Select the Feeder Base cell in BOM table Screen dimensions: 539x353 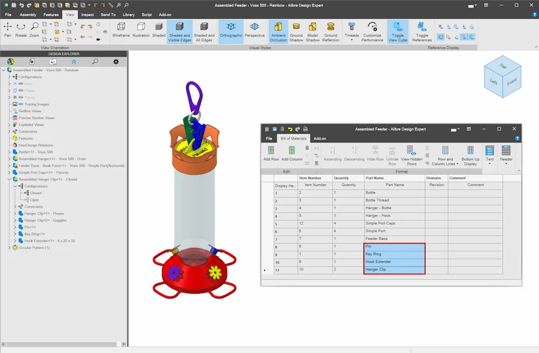click(395, 239)
